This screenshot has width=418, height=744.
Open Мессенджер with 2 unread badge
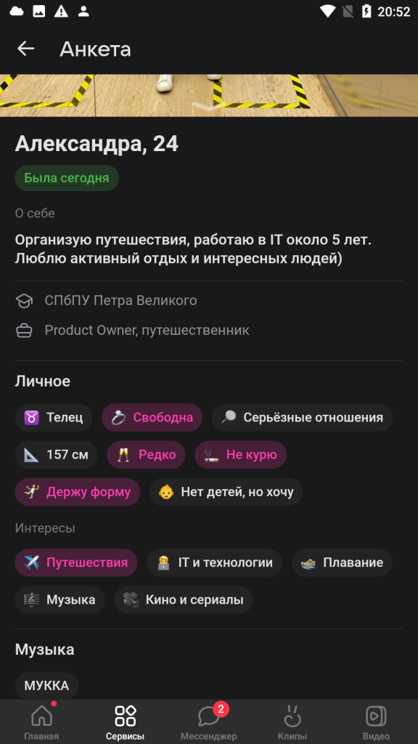coord(209,716)
